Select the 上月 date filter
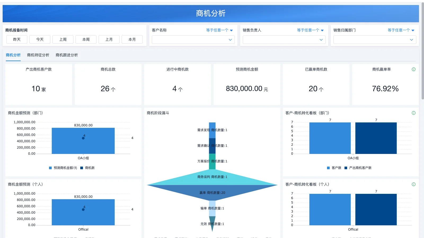 click(109, 39)
